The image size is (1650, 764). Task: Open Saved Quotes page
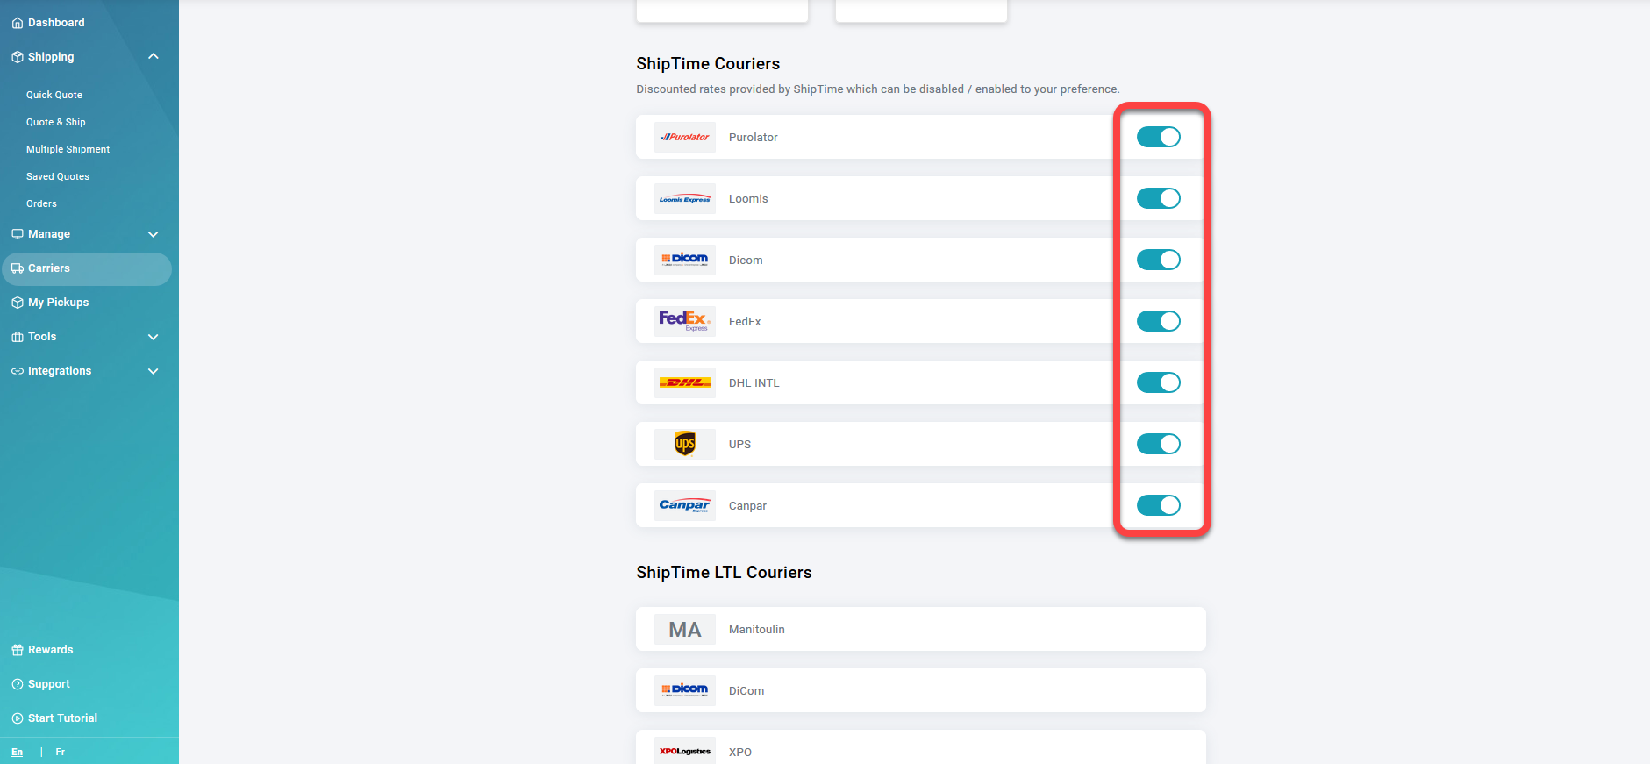58,176
